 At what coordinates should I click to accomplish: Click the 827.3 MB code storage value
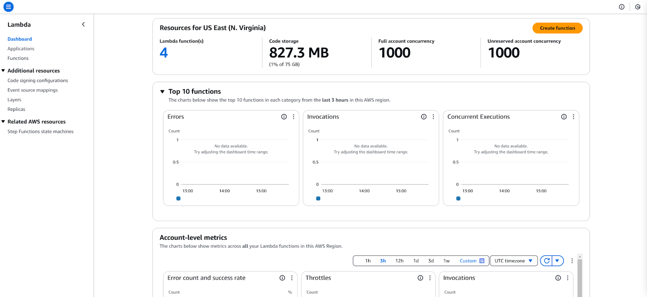(x=299, y=53)
